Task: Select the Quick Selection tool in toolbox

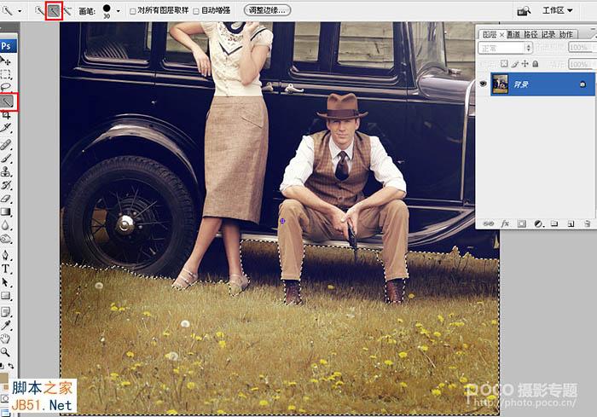Action: point(7,101)
